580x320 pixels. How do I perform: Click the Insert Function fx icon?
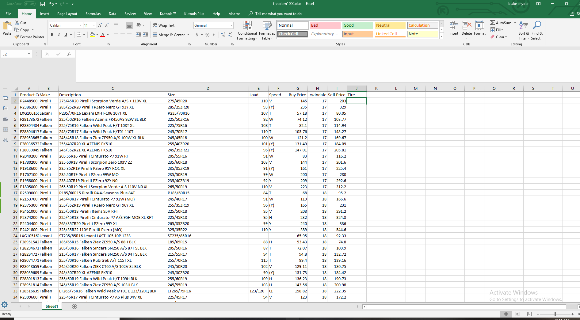click(69, 54)
